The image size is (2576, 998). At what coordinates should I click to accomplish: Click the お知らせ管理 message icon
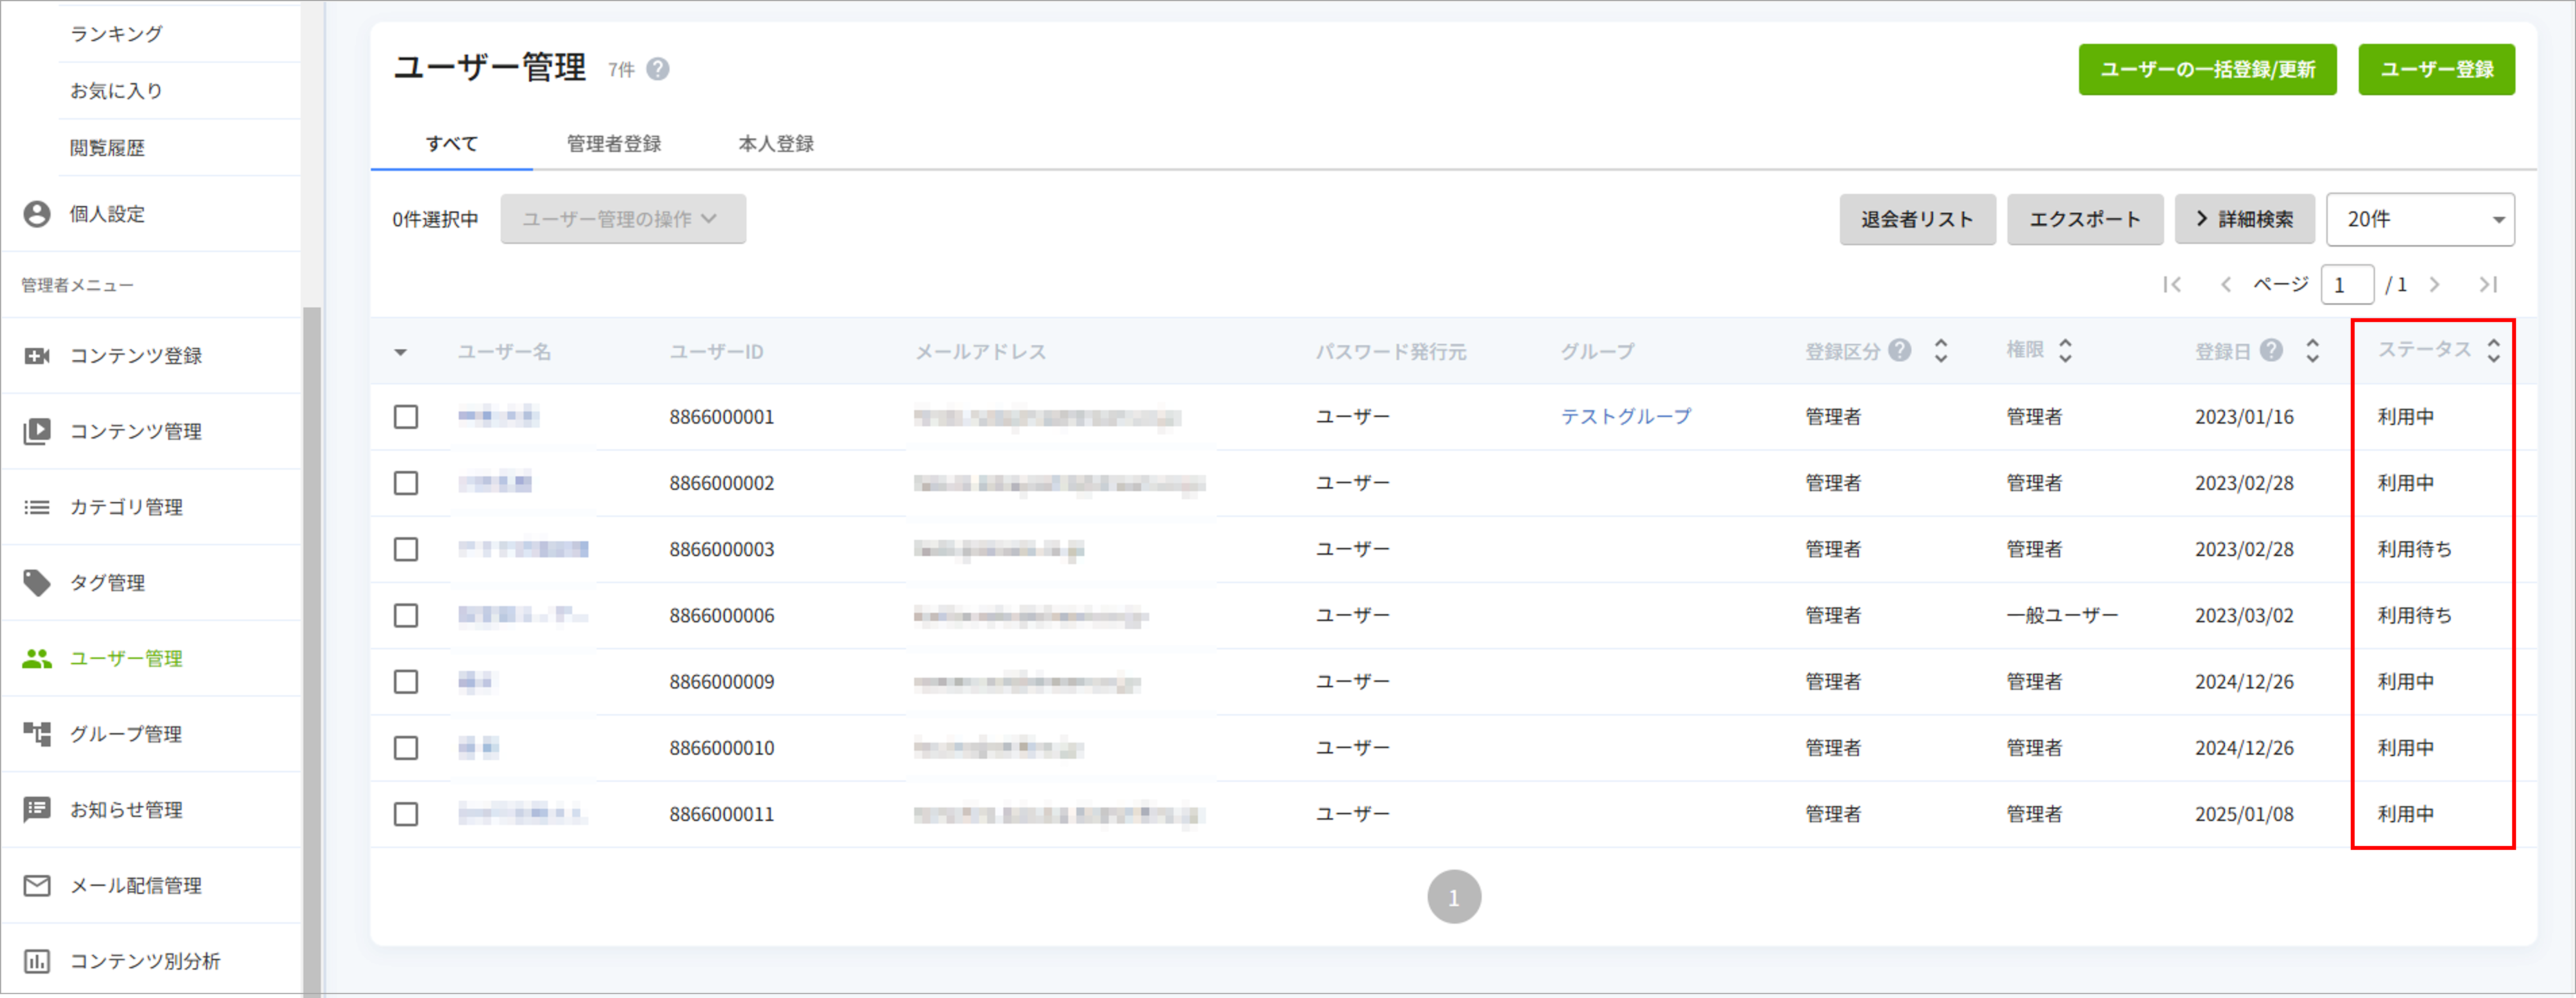(x=37, y=809)
